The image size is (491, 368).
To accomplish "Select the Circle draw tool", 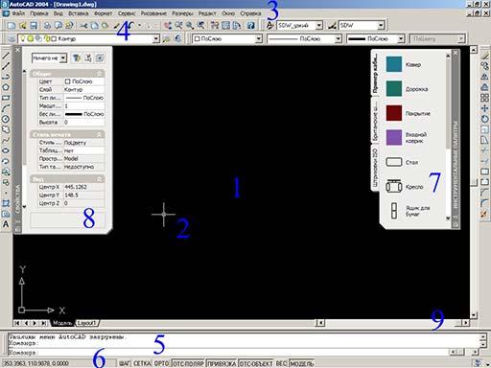I will [6, 119].
